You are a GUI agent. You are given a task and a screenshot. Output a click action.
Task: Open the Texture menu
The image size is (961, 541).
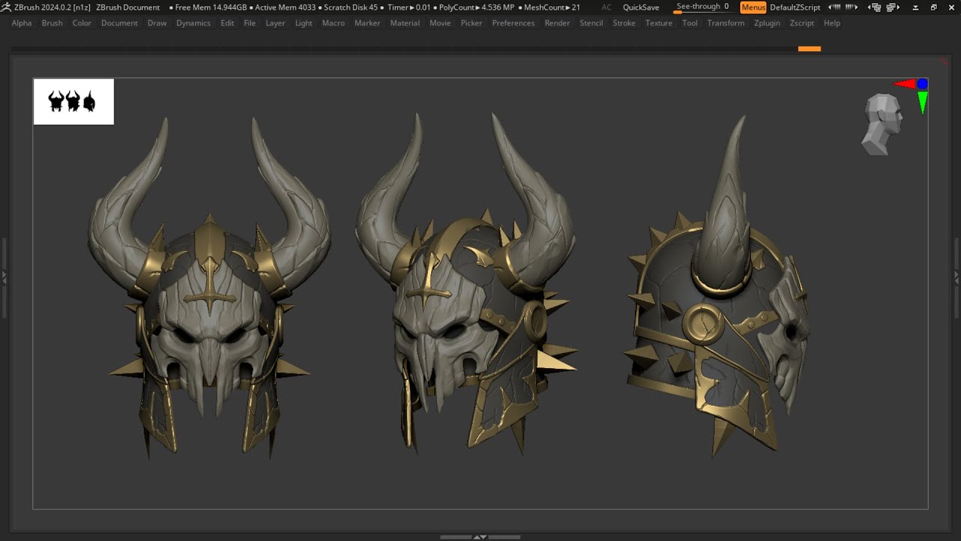(x=659, y=23)
